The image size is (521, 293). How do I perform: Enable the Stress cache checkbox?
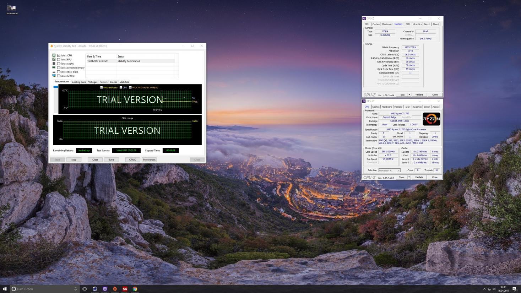pos(59,64)
